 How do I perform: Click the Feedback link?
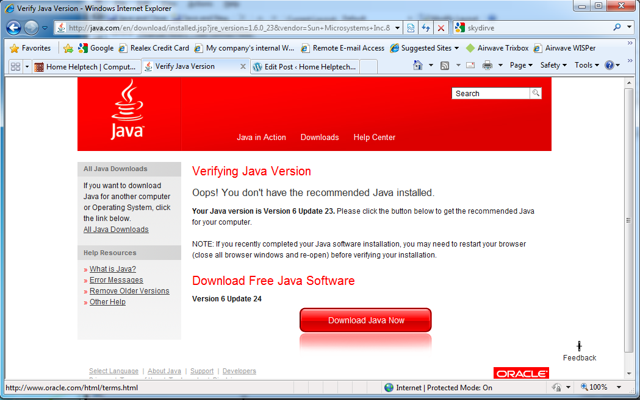[x=579, y=357]
